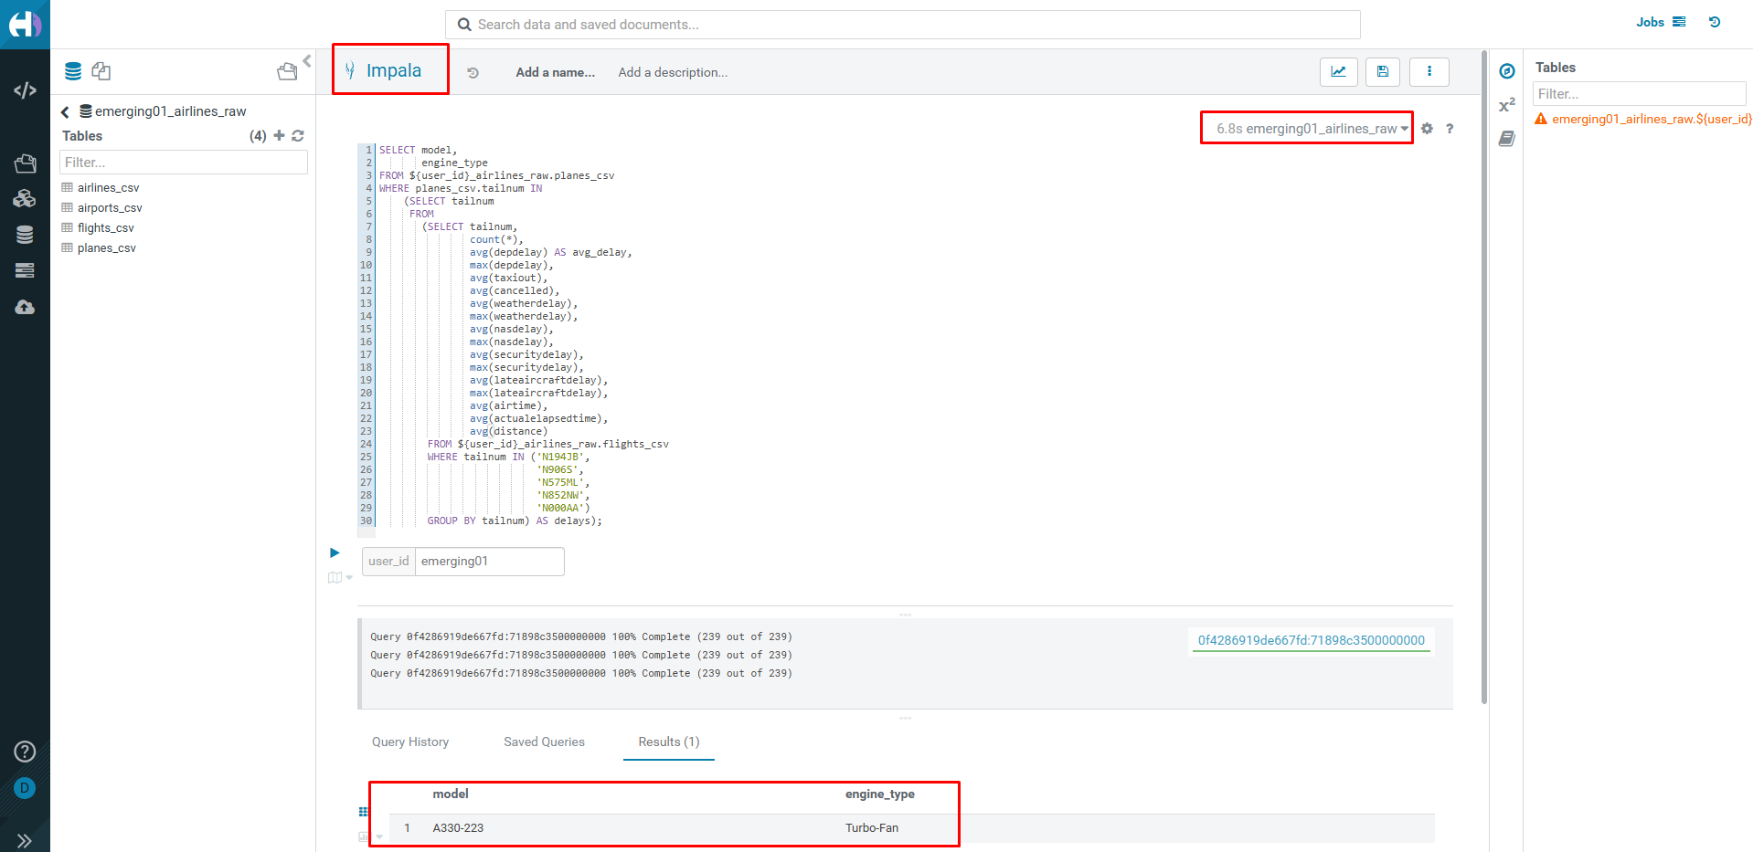The height and width of the screenshot is (852, 1753).
Task: Sort by the model column header
Action: click(x=451, y=794)
